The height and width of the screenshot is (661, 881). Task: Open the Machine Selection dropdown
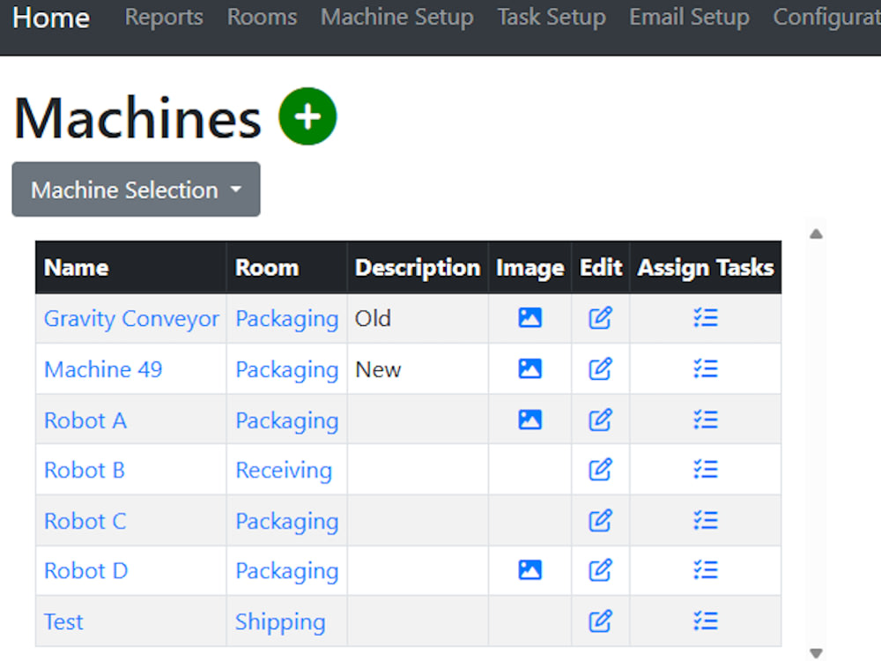(135, 189)
